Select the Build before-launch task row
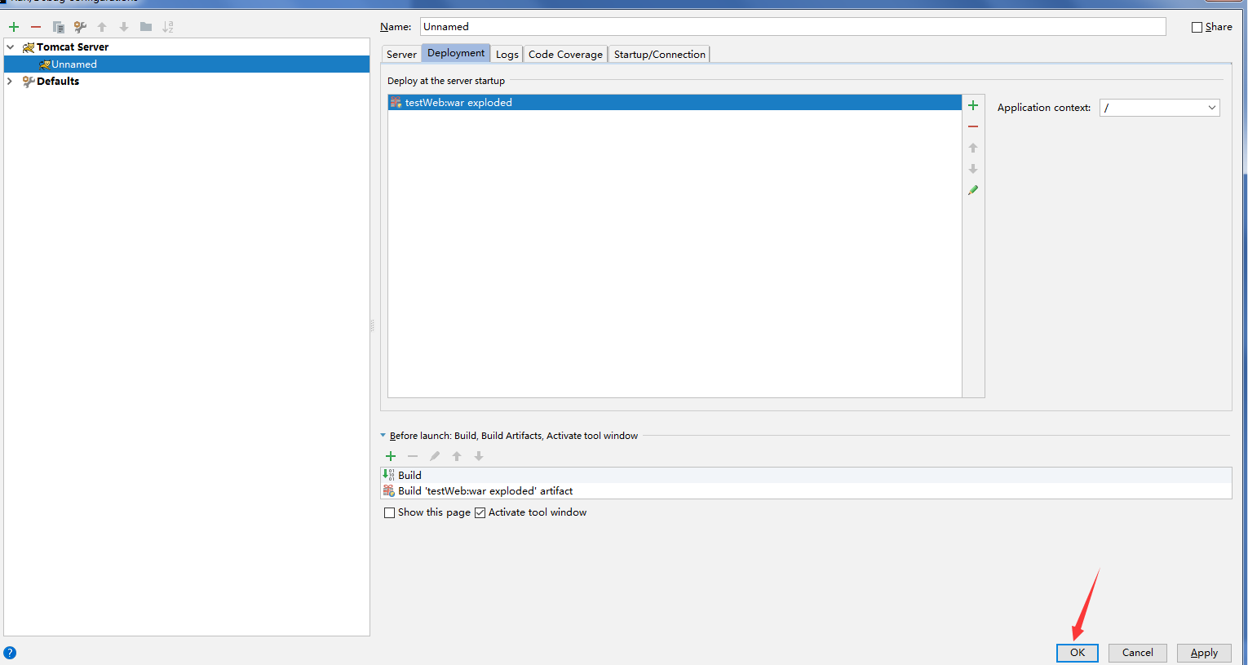Image resolution: width=1248 pixels, height=665 pixels. (x=806, y=476)
